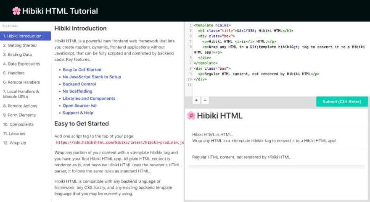Go to 11. Libraries lesson
Image resolution: width=370 pixels, height=202 pixels.
[x=14, y=134]
